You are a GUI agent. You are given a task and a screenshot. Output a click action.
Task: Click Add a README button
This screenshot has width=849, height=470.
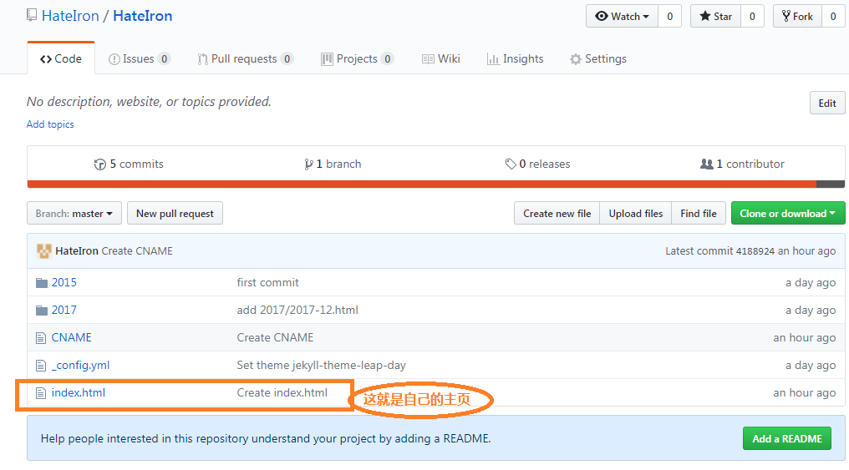point(787,438)
